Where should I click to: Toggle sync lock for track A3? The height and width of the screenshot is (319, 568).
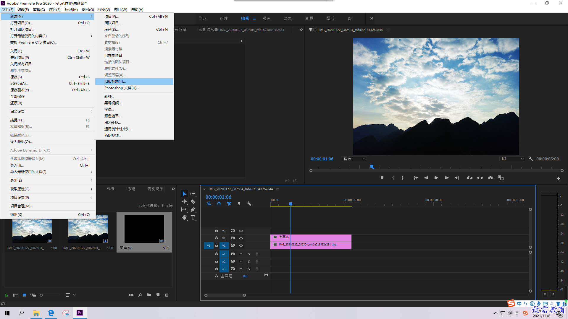(233, 269)
